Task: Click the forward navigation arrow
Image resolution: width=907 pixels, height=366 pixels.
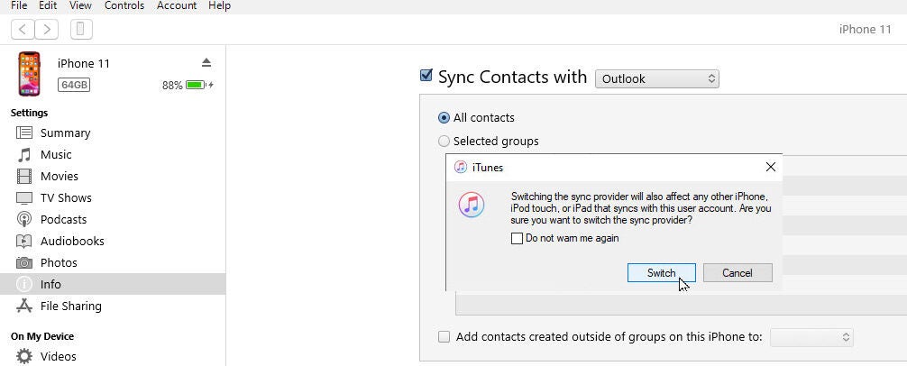Action: [47, 29]
